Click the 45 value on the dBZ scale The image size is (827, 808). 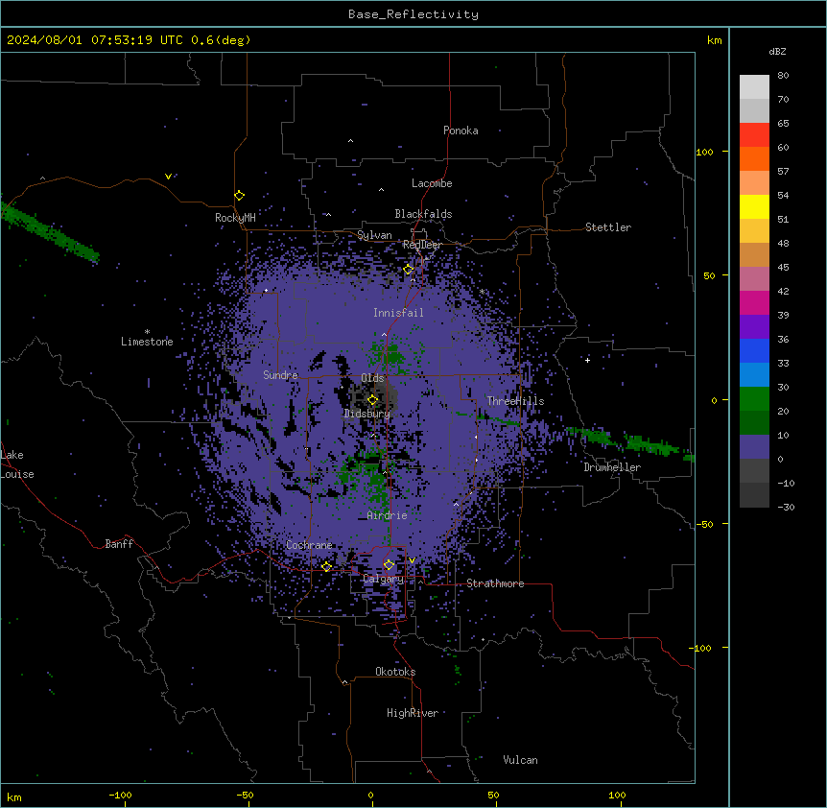(783, 268)
